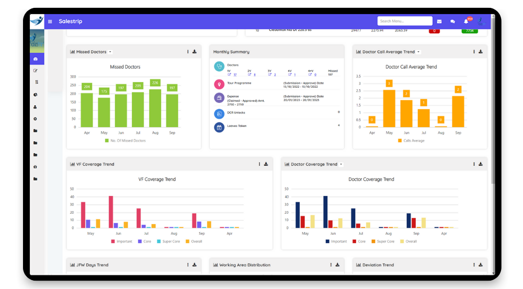The image size is (523, 289).
Task: Open the user profile avatar menu
Action: point(481,21)
